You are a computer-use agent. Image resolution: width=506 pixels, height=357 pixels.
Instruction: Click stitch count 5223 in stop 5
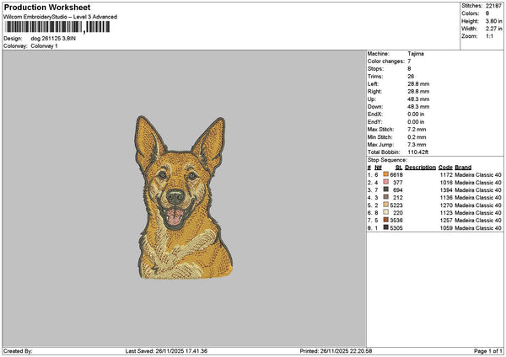click(396, 205)
